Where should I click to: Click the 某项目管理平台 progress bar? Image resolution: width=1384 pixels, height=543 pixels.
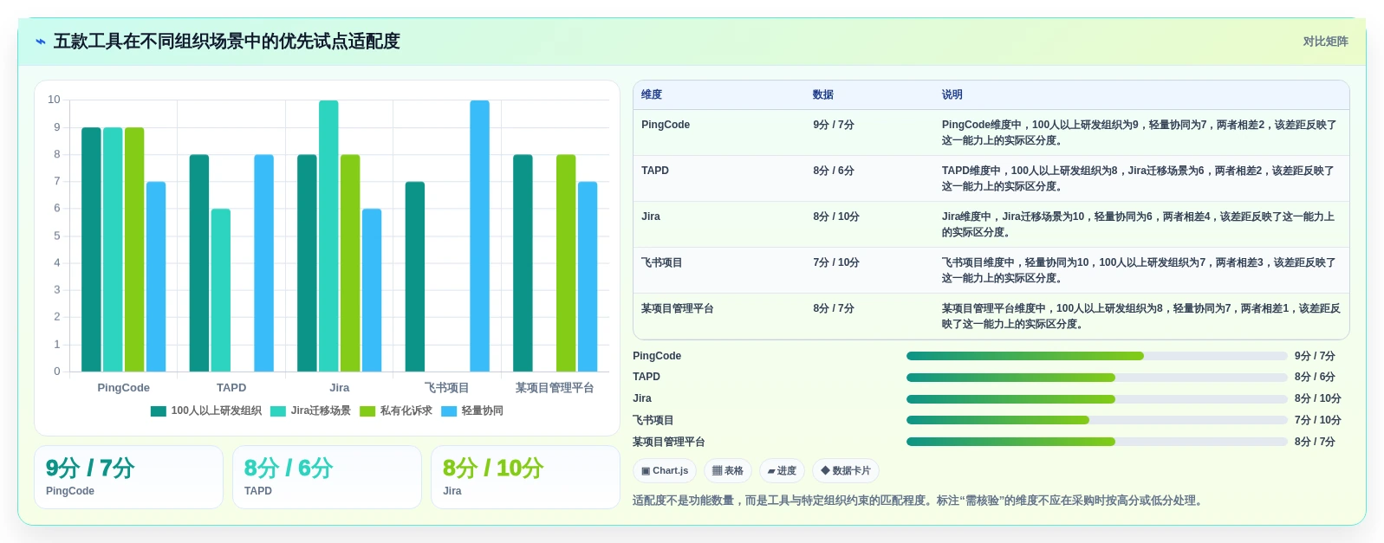pyautogui.click(x=1096, y=442)
